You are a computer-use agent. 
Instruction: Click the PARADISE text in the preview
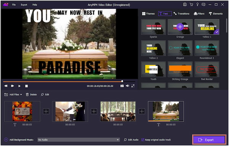(x=69, y=67)
